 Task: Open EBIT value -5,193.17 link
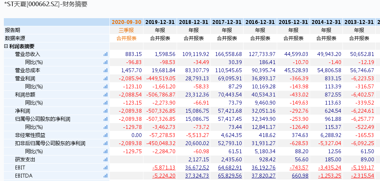(x=363, y=168)
